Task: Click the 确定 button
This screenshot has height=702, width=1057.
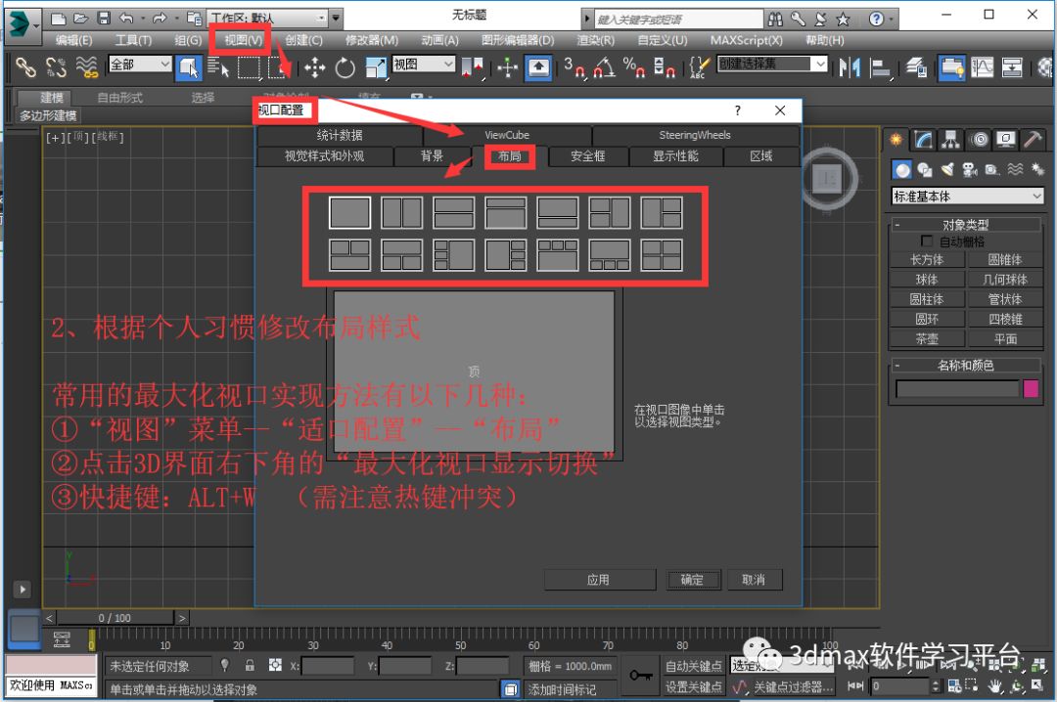Action: tap(692, 580)
